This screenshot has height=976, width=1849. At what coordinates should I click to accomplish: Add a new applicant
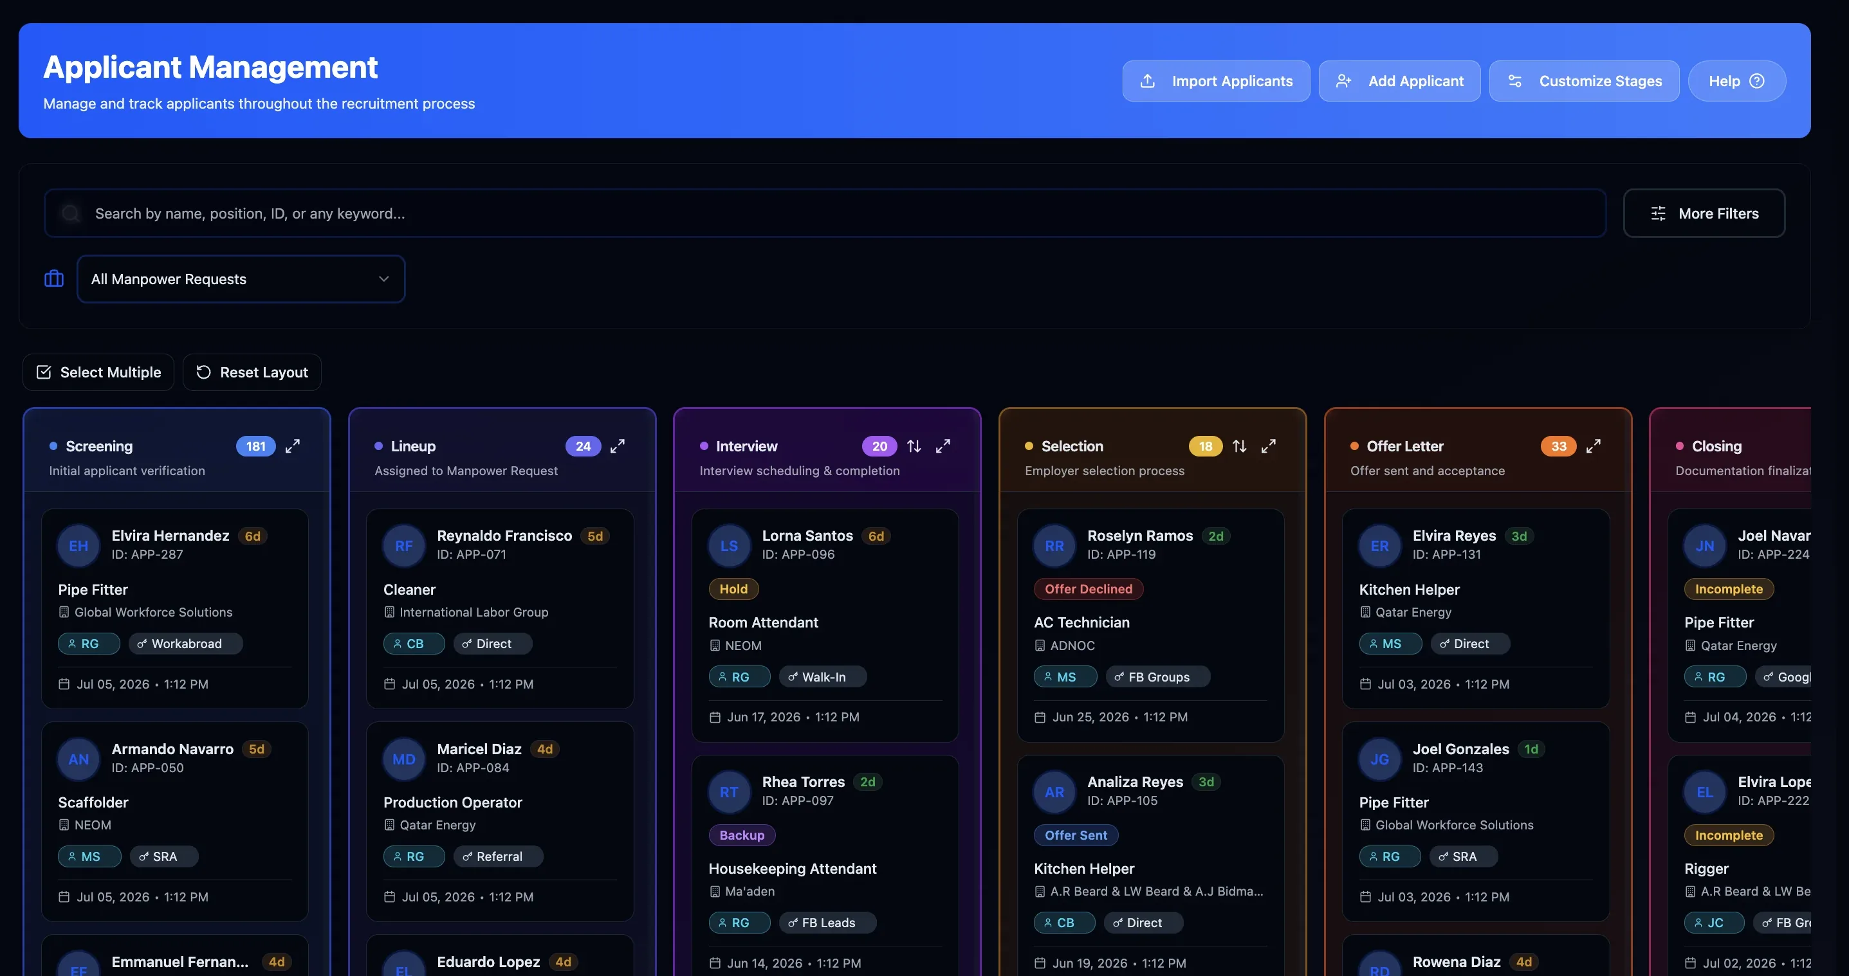1400,81
